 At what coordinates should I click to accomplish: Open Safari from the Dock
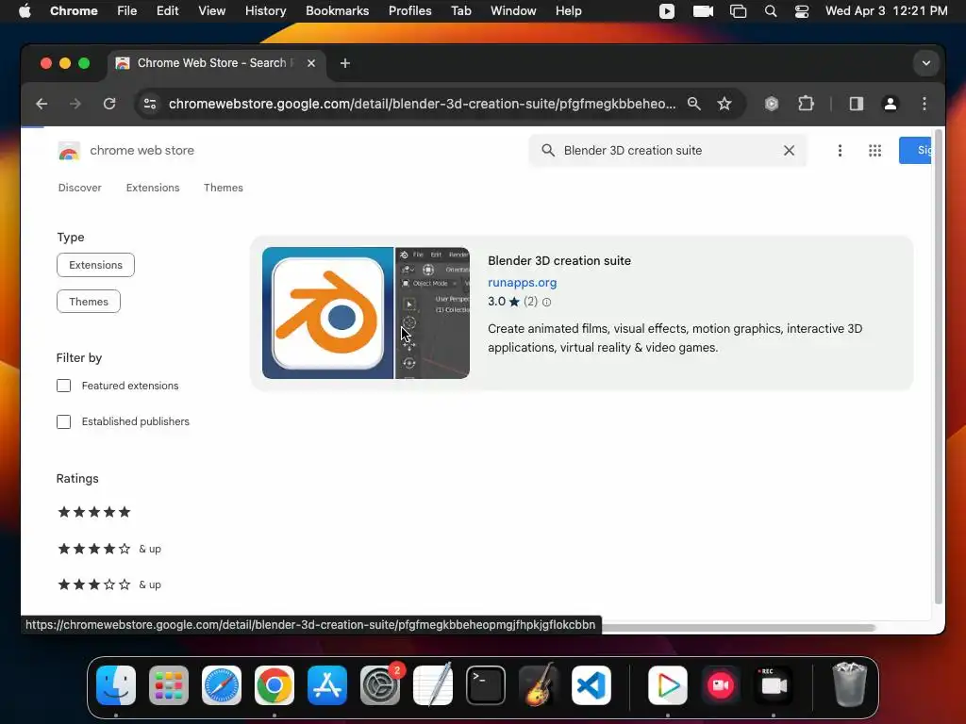click(221, 685)
